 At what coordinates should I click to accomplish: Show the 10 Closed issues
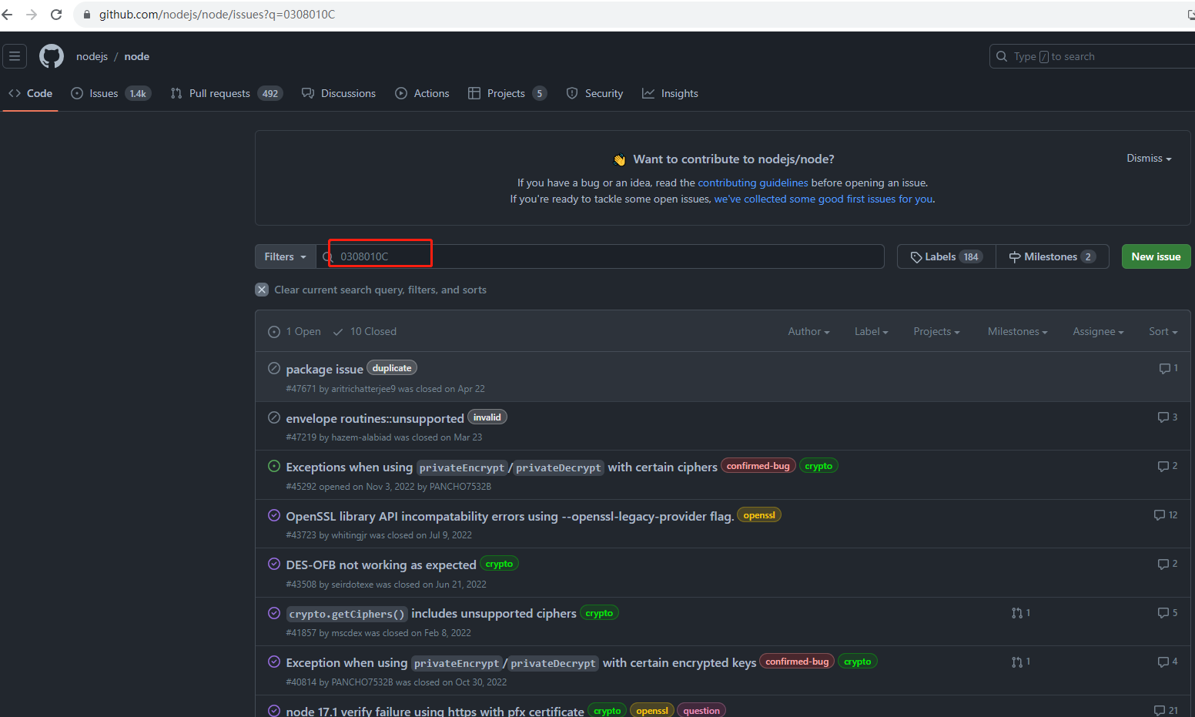(365, 331)
